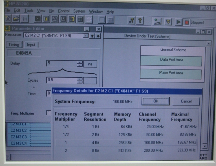
Task: Start the run with the play button
Action: (178, 22)
